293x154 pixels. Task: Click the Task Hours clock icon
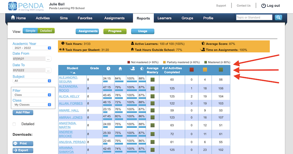pos(63,43)
